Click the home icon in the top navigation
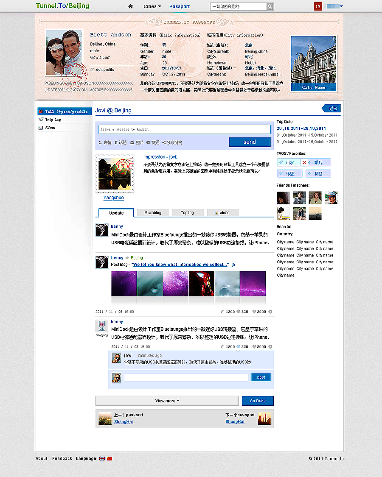The height and width of the screenshot is (477, 382). 130,6
